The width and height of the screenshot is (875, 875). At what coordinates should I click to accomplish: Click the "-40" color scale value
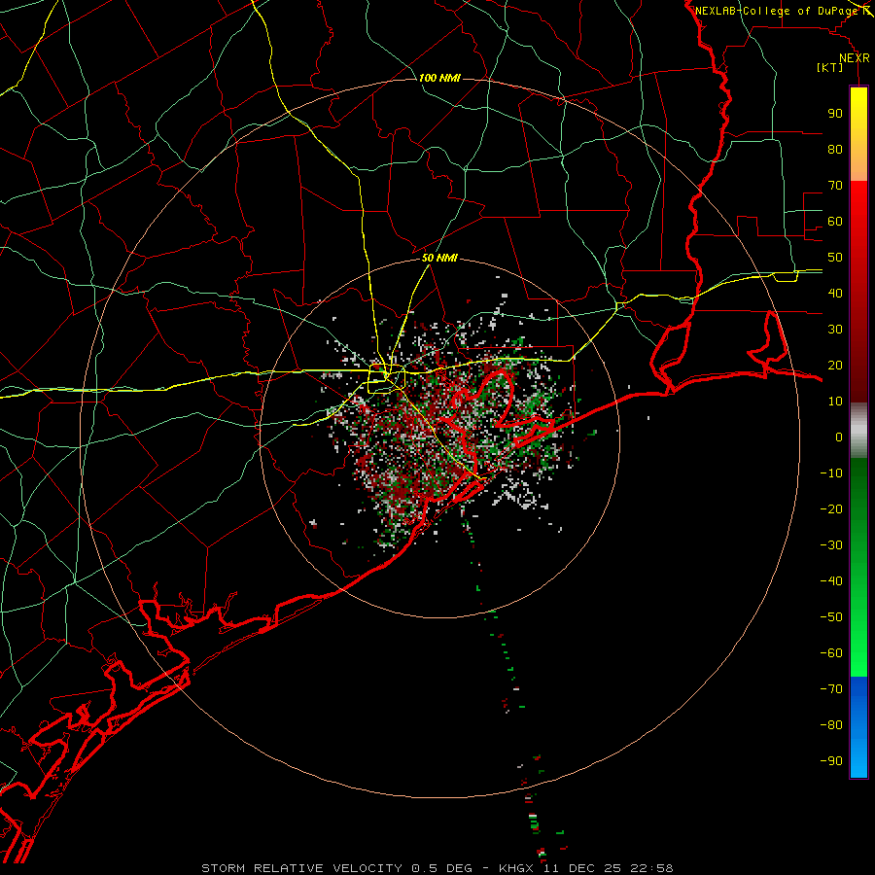pyautogui.click(x=831, y=581)
